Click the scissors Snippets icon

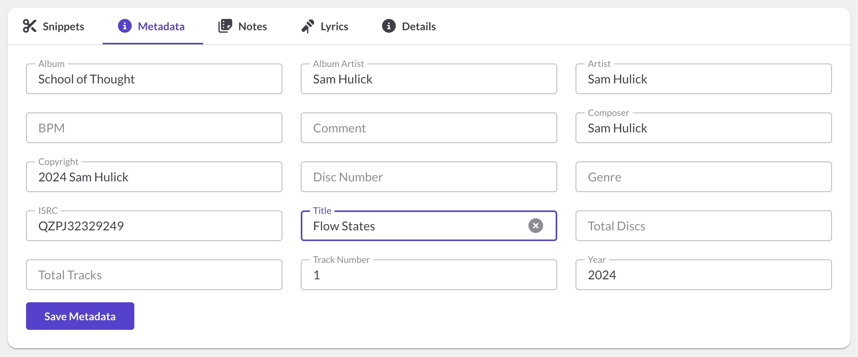[29, 26]
